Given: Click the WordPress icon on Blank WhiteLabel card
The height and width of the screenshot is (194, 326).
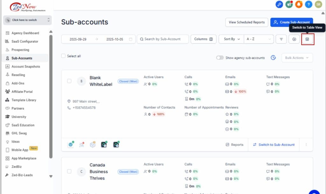Looking at the screenshot, I should click(71, 145).
